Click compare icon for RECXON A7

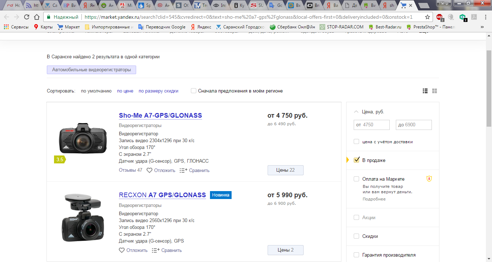156,250
